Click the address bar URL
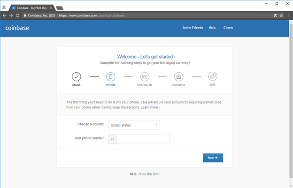The width and height of the screenshot is (293, 188). pyautogui.click(x=92, y=15)
